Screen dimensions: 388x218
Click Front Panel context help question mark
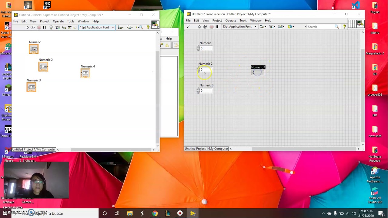(x=344, y=27)
